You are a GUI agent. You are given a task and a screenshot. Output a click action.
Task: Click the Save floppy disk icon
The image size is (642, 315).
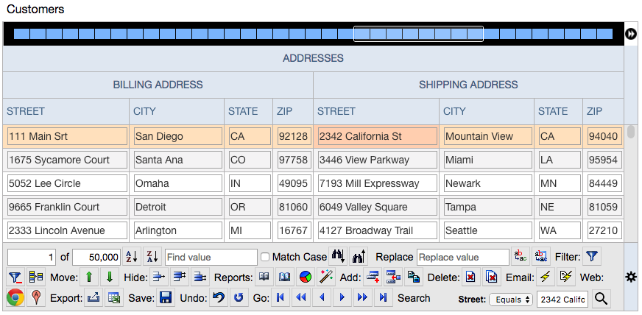[x=166, y=298]
